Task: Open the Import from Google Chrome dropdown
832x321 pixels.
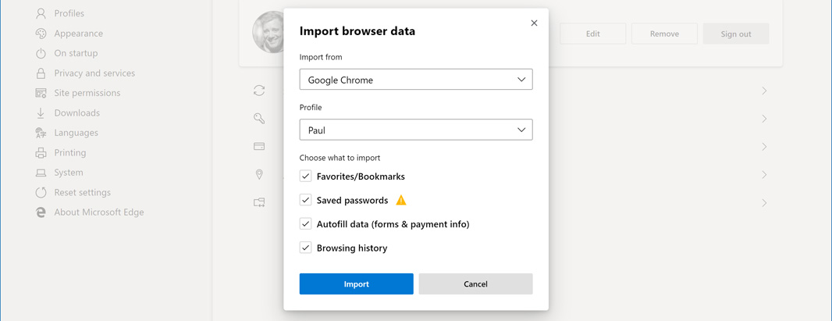Action: coord(415,80)
